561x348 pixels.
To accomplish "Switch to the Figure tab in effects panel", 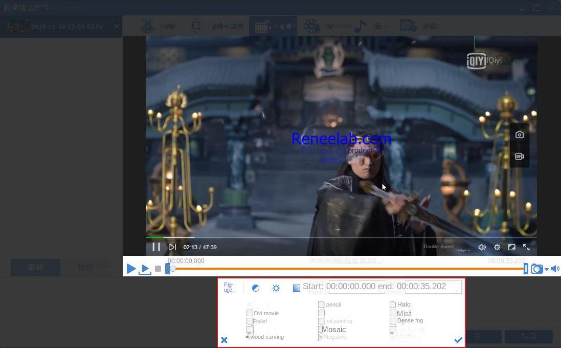I will [229, 287].
